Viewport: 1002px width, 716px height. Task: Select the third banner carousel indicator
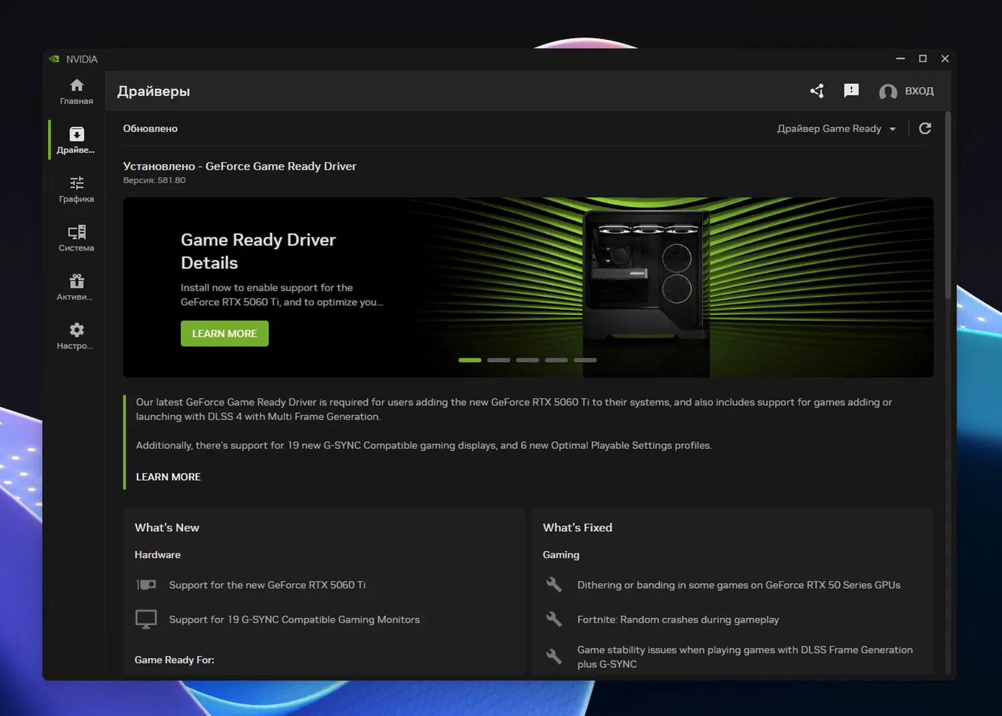527,360
